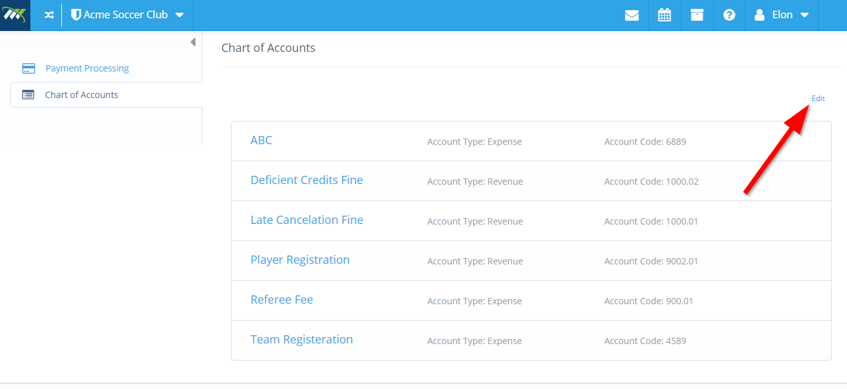
Task: Click 'Account Code: 4589' text
Action: tap(645, 341)
